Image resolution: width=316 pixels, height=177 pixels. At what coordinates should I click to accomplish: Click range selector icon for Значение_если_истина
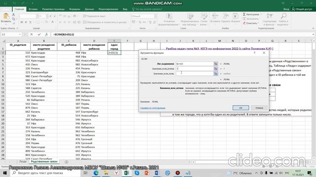coord(216,69)
